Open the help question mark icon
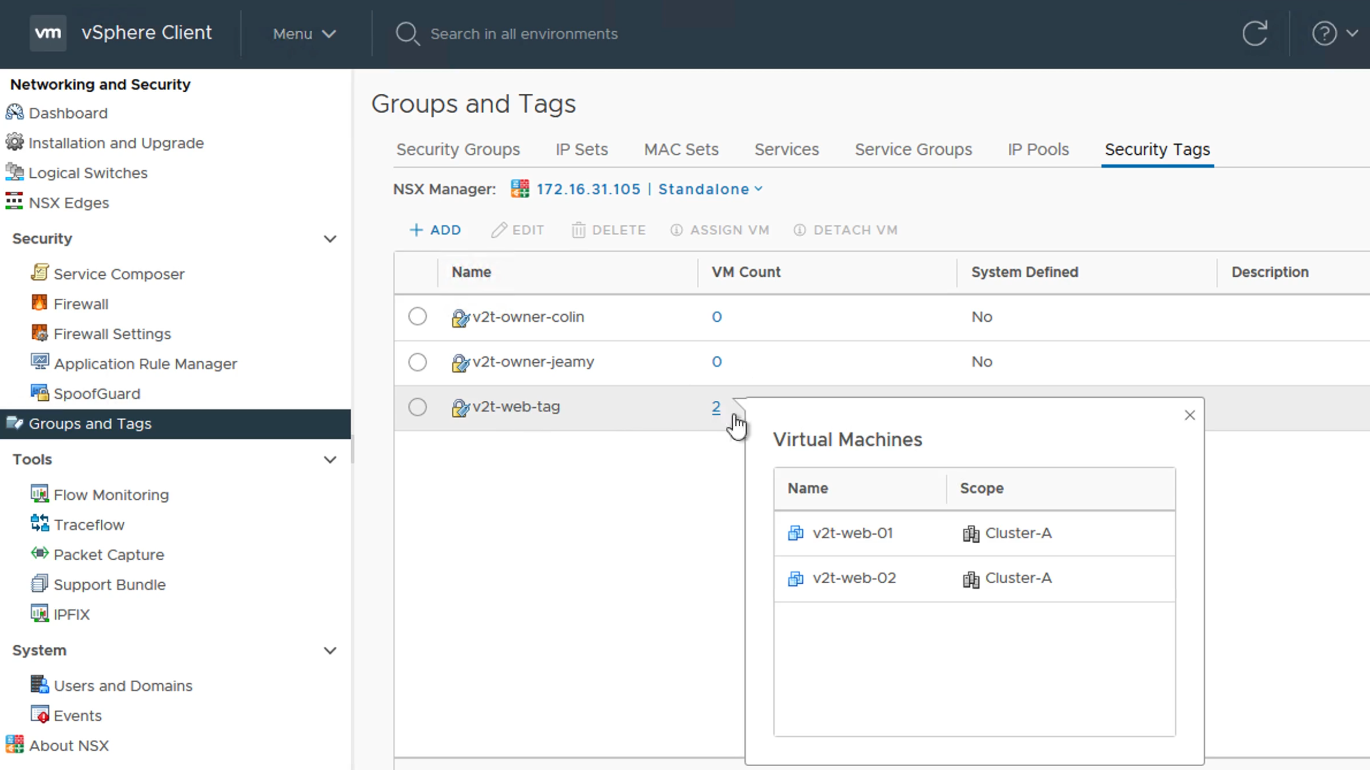The width and height of the screenshot is (1370, 770). coord(1324,34)
